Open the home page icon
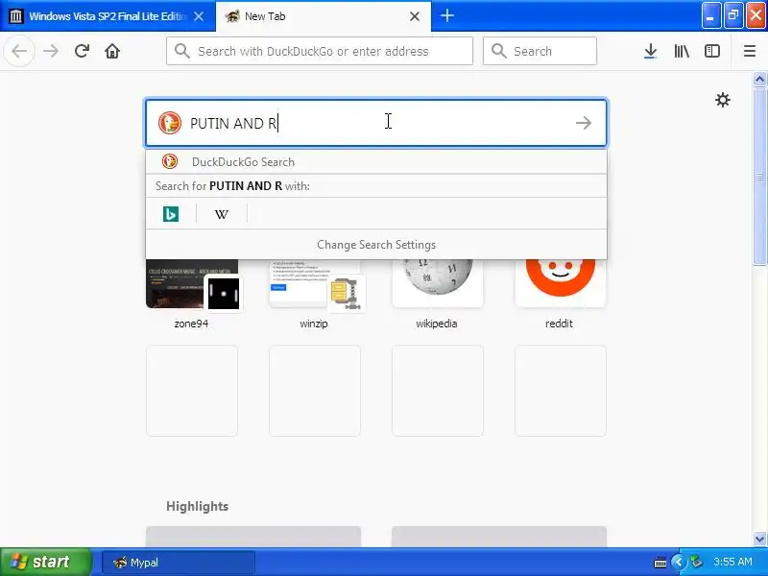The image size is (768, 576). (112, 51)
